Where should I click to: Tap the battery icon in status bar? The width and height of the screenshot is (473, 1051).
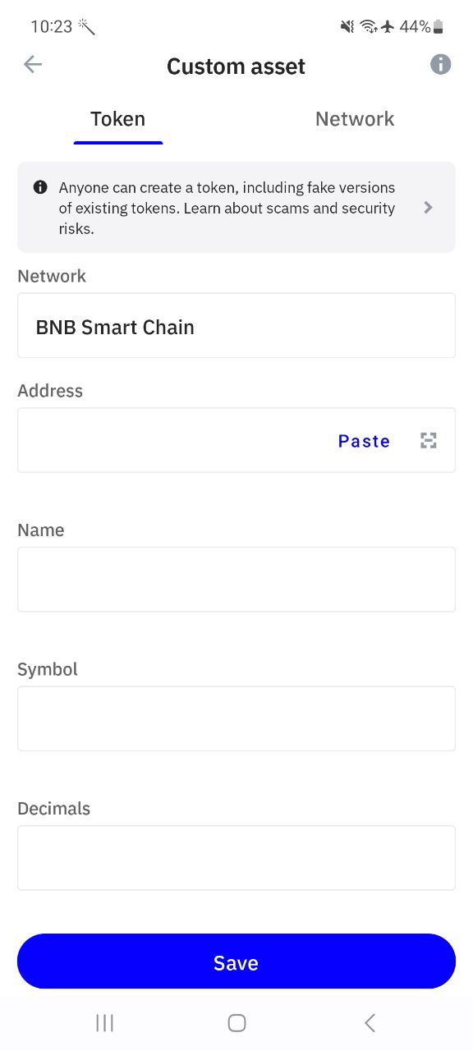click(439, 27)
